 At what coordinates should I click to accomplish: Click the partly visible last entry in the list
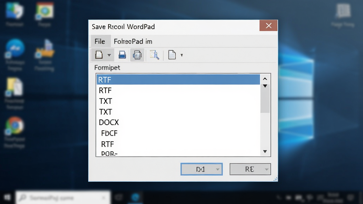178,153
